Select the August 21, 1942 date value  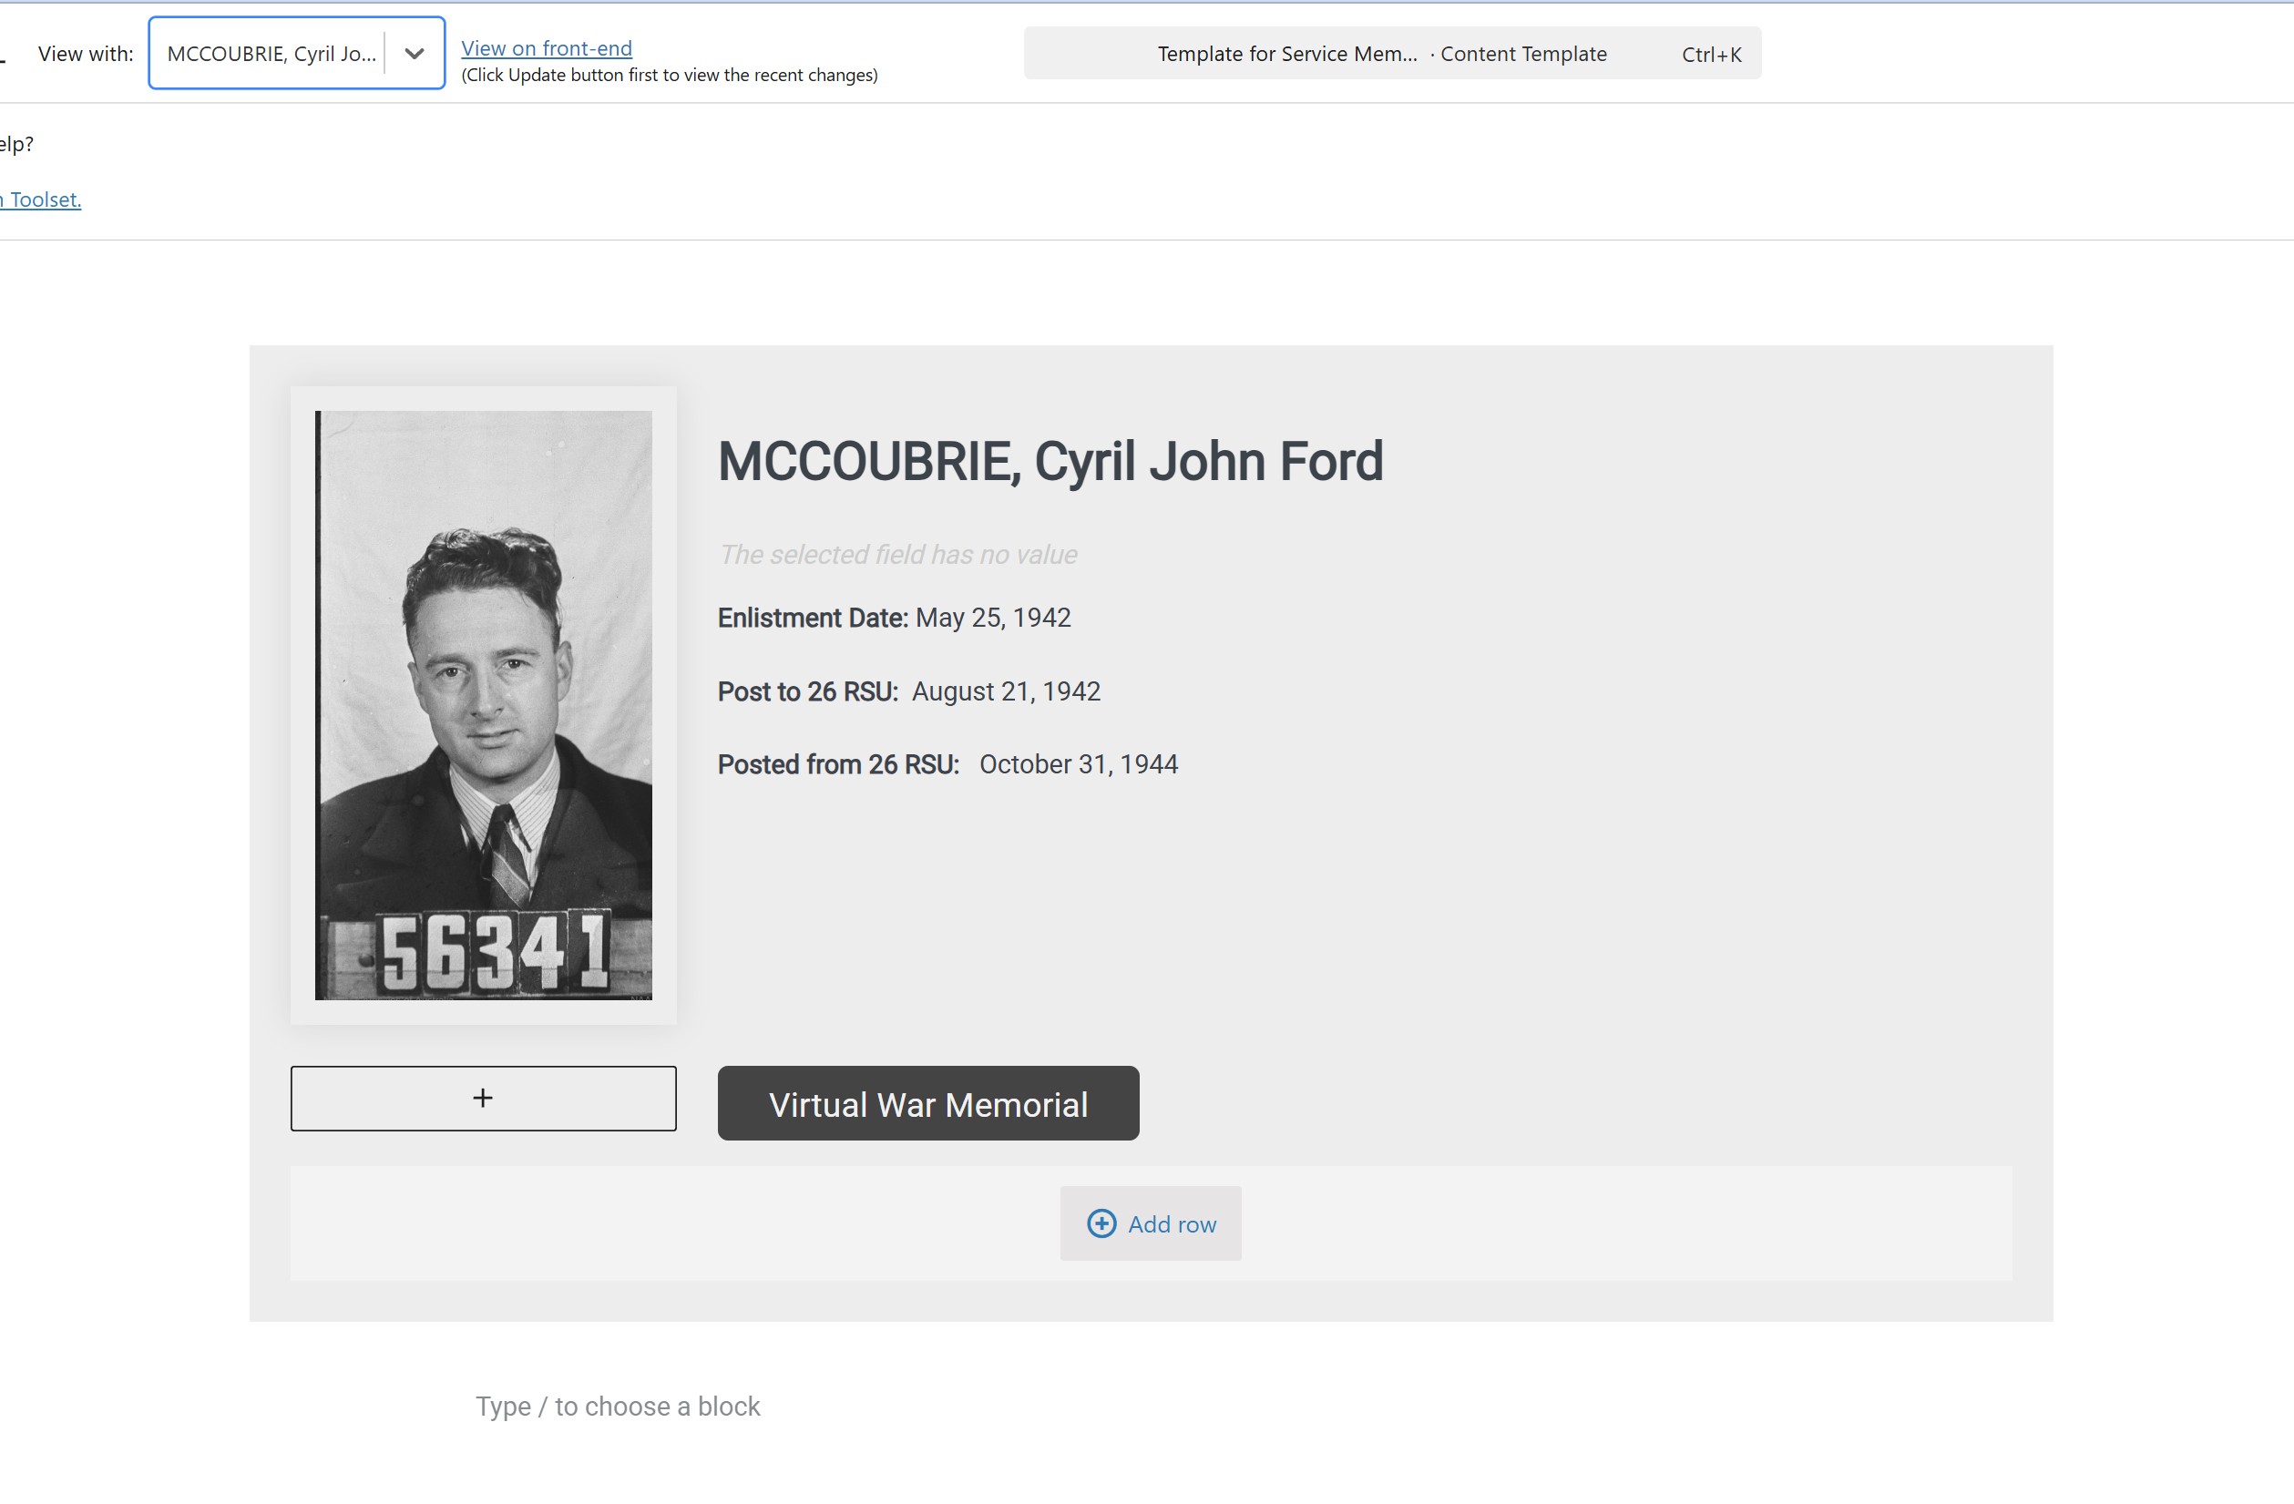pos(1005,691)
